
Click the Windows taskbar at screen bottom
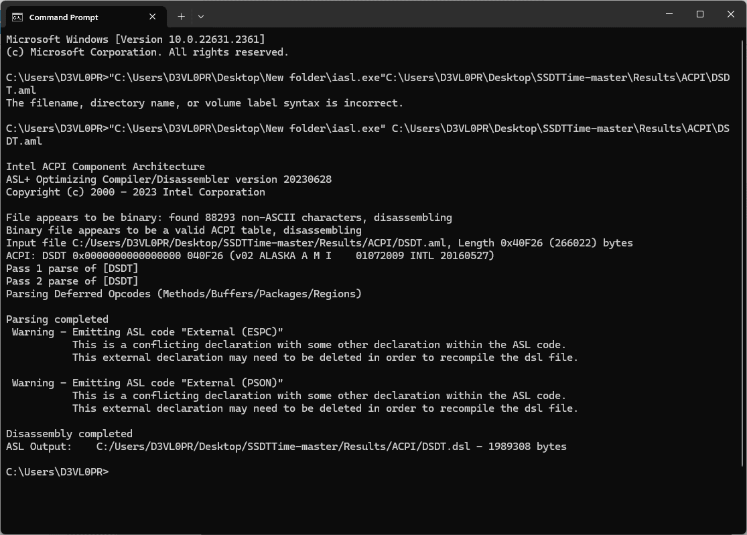[373, 532]
